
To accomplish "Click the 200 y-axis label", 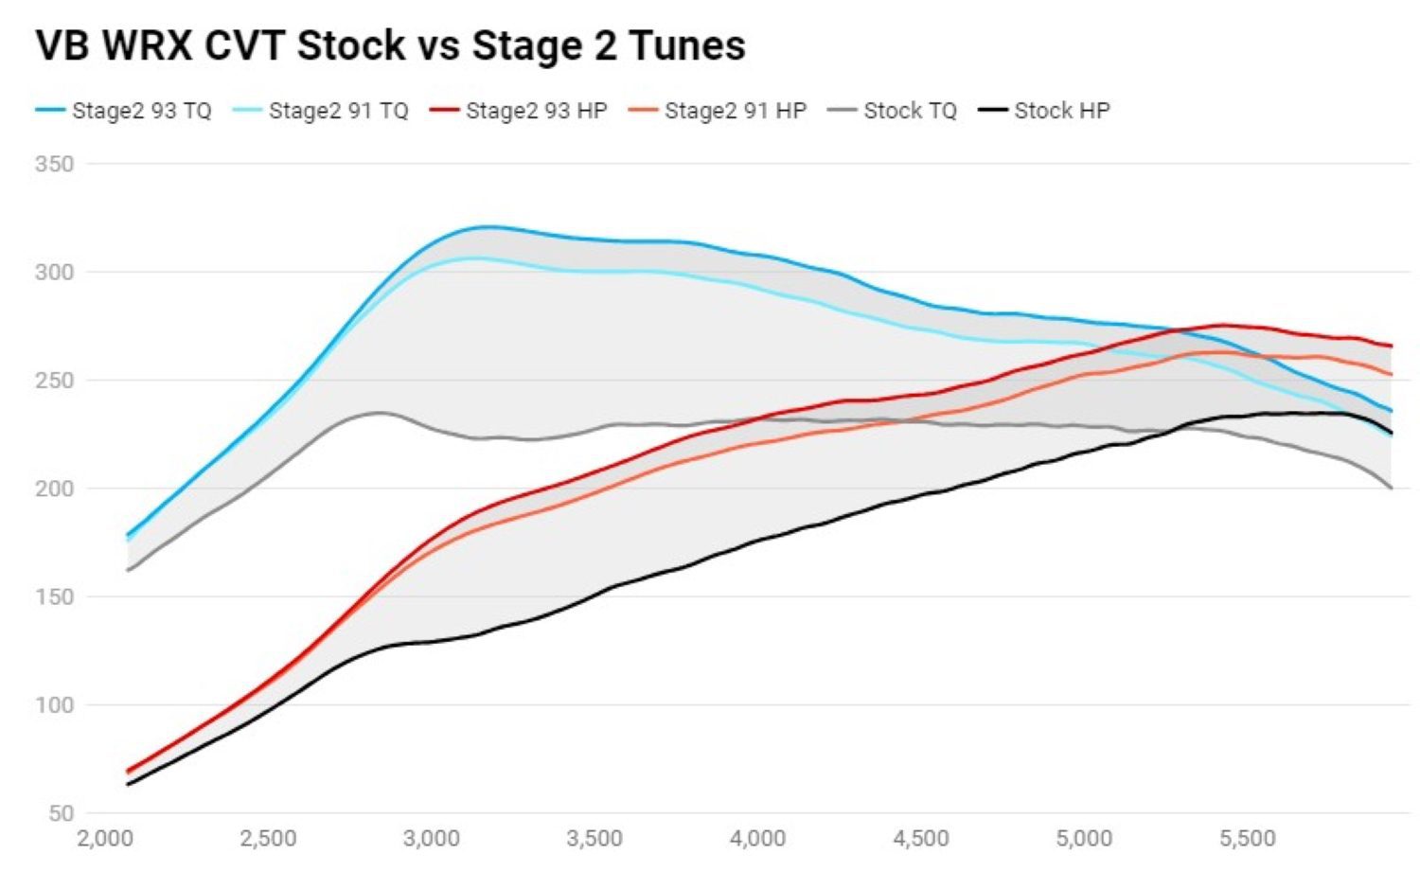I will [54, 489].
